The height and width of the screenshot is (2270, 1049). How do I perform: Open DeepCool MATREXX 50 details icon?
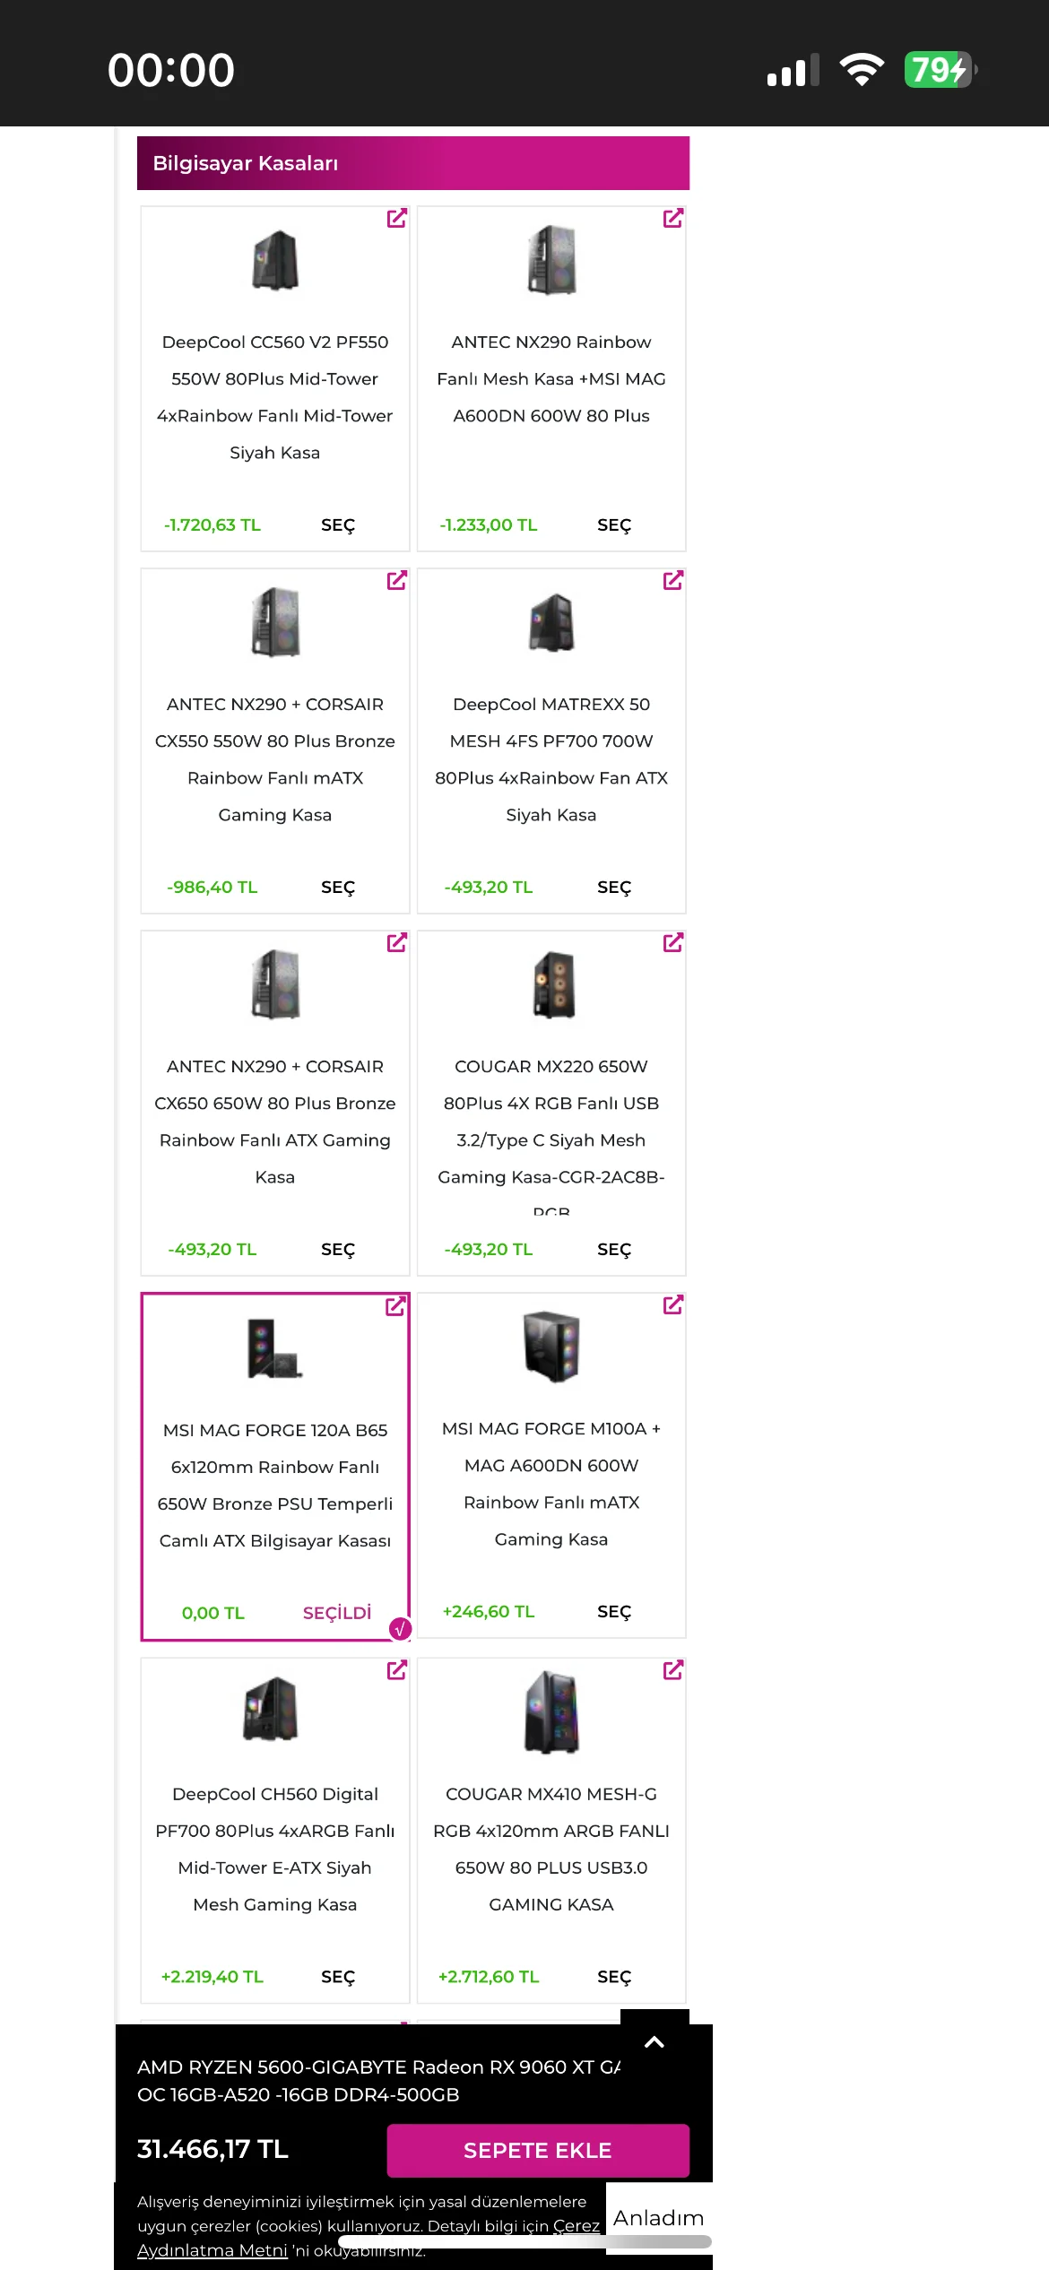pos(672,581)
